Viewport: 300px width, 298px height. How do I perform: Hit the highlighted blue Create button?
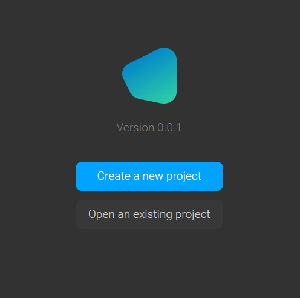[x=149, y=176]
